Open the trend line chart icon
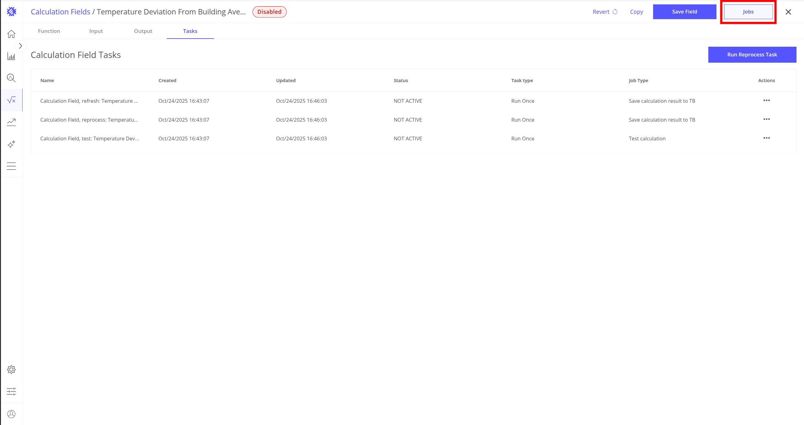This screenshot has height=425, width=804. 11,122
